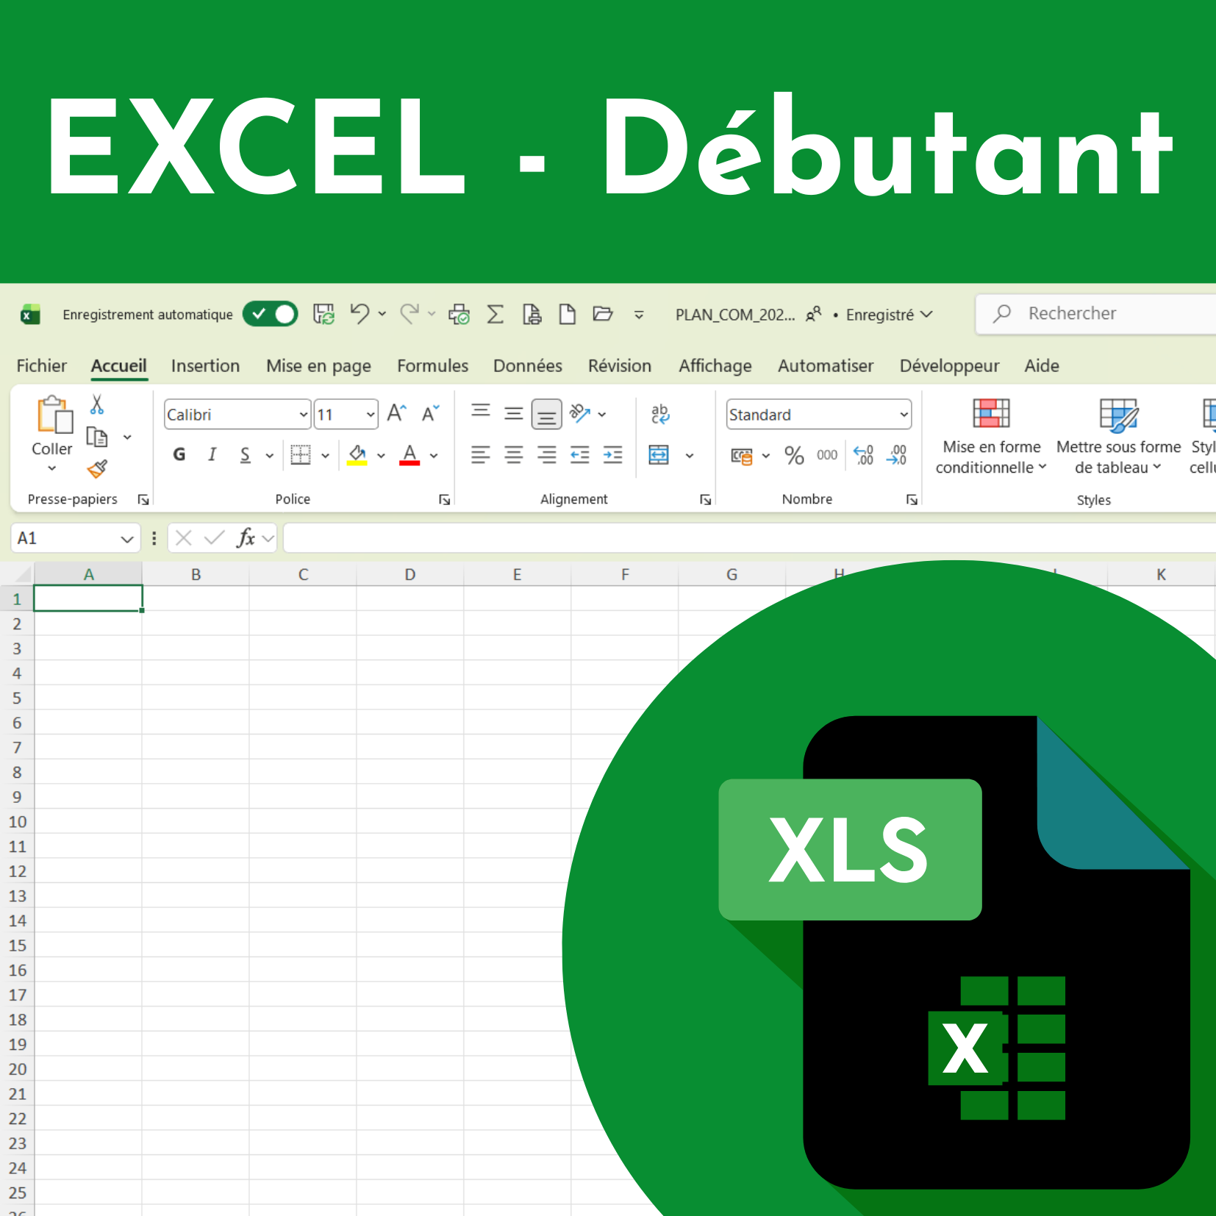The image size is (1216, 1216).
Task: Switch to the Mise en page tab
Action: tap(318, 365)
